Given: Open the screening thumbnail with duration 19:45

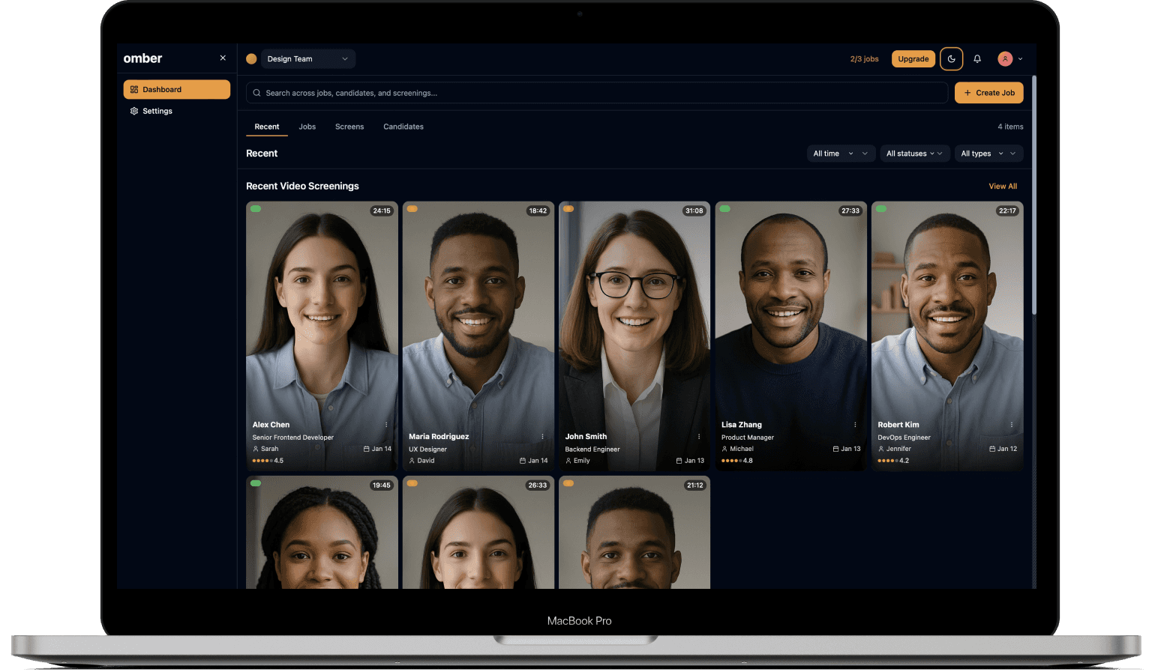Looking at the screenshot, I should [x=322, y=532].
